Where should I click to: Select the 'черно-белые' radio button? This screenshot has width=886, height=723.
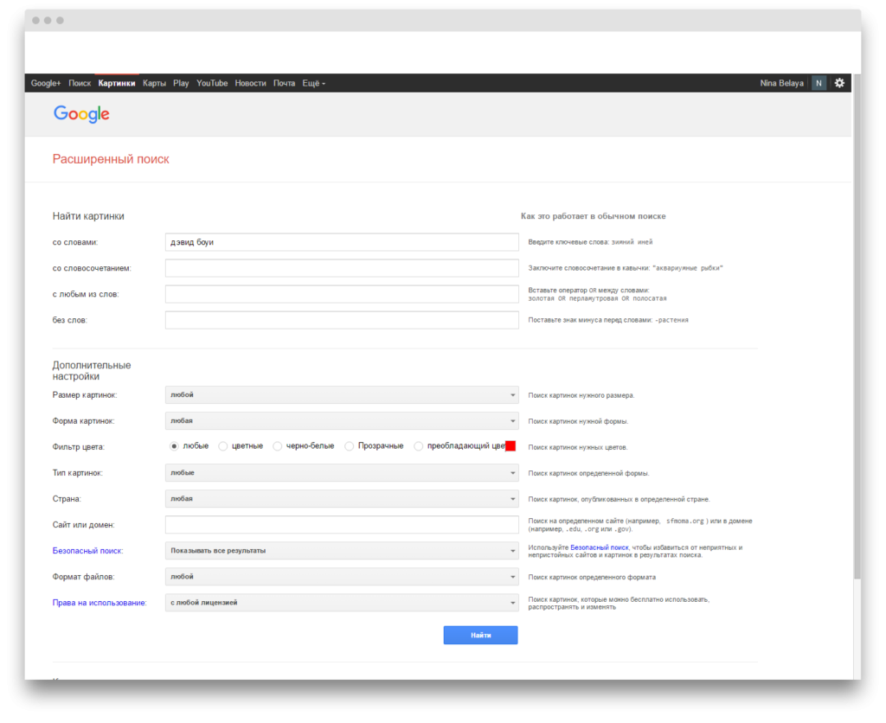[x=278, y=446]
